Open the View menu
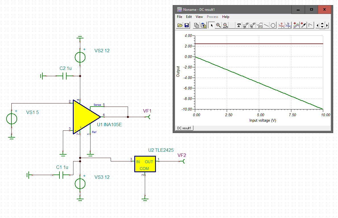 point(199,17)
